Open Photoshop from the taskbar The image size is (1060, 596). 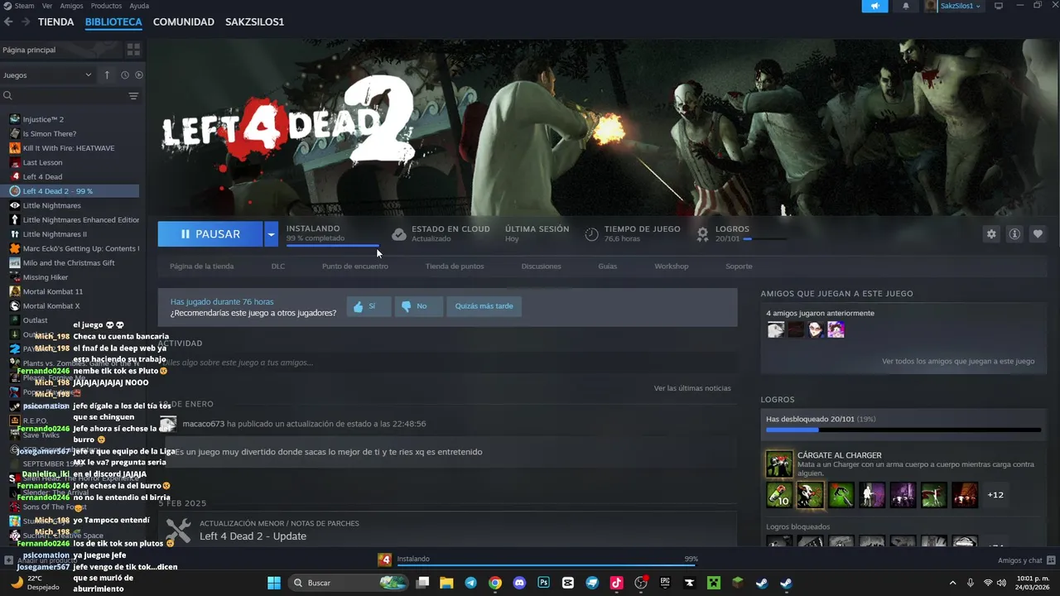(543, 583)
